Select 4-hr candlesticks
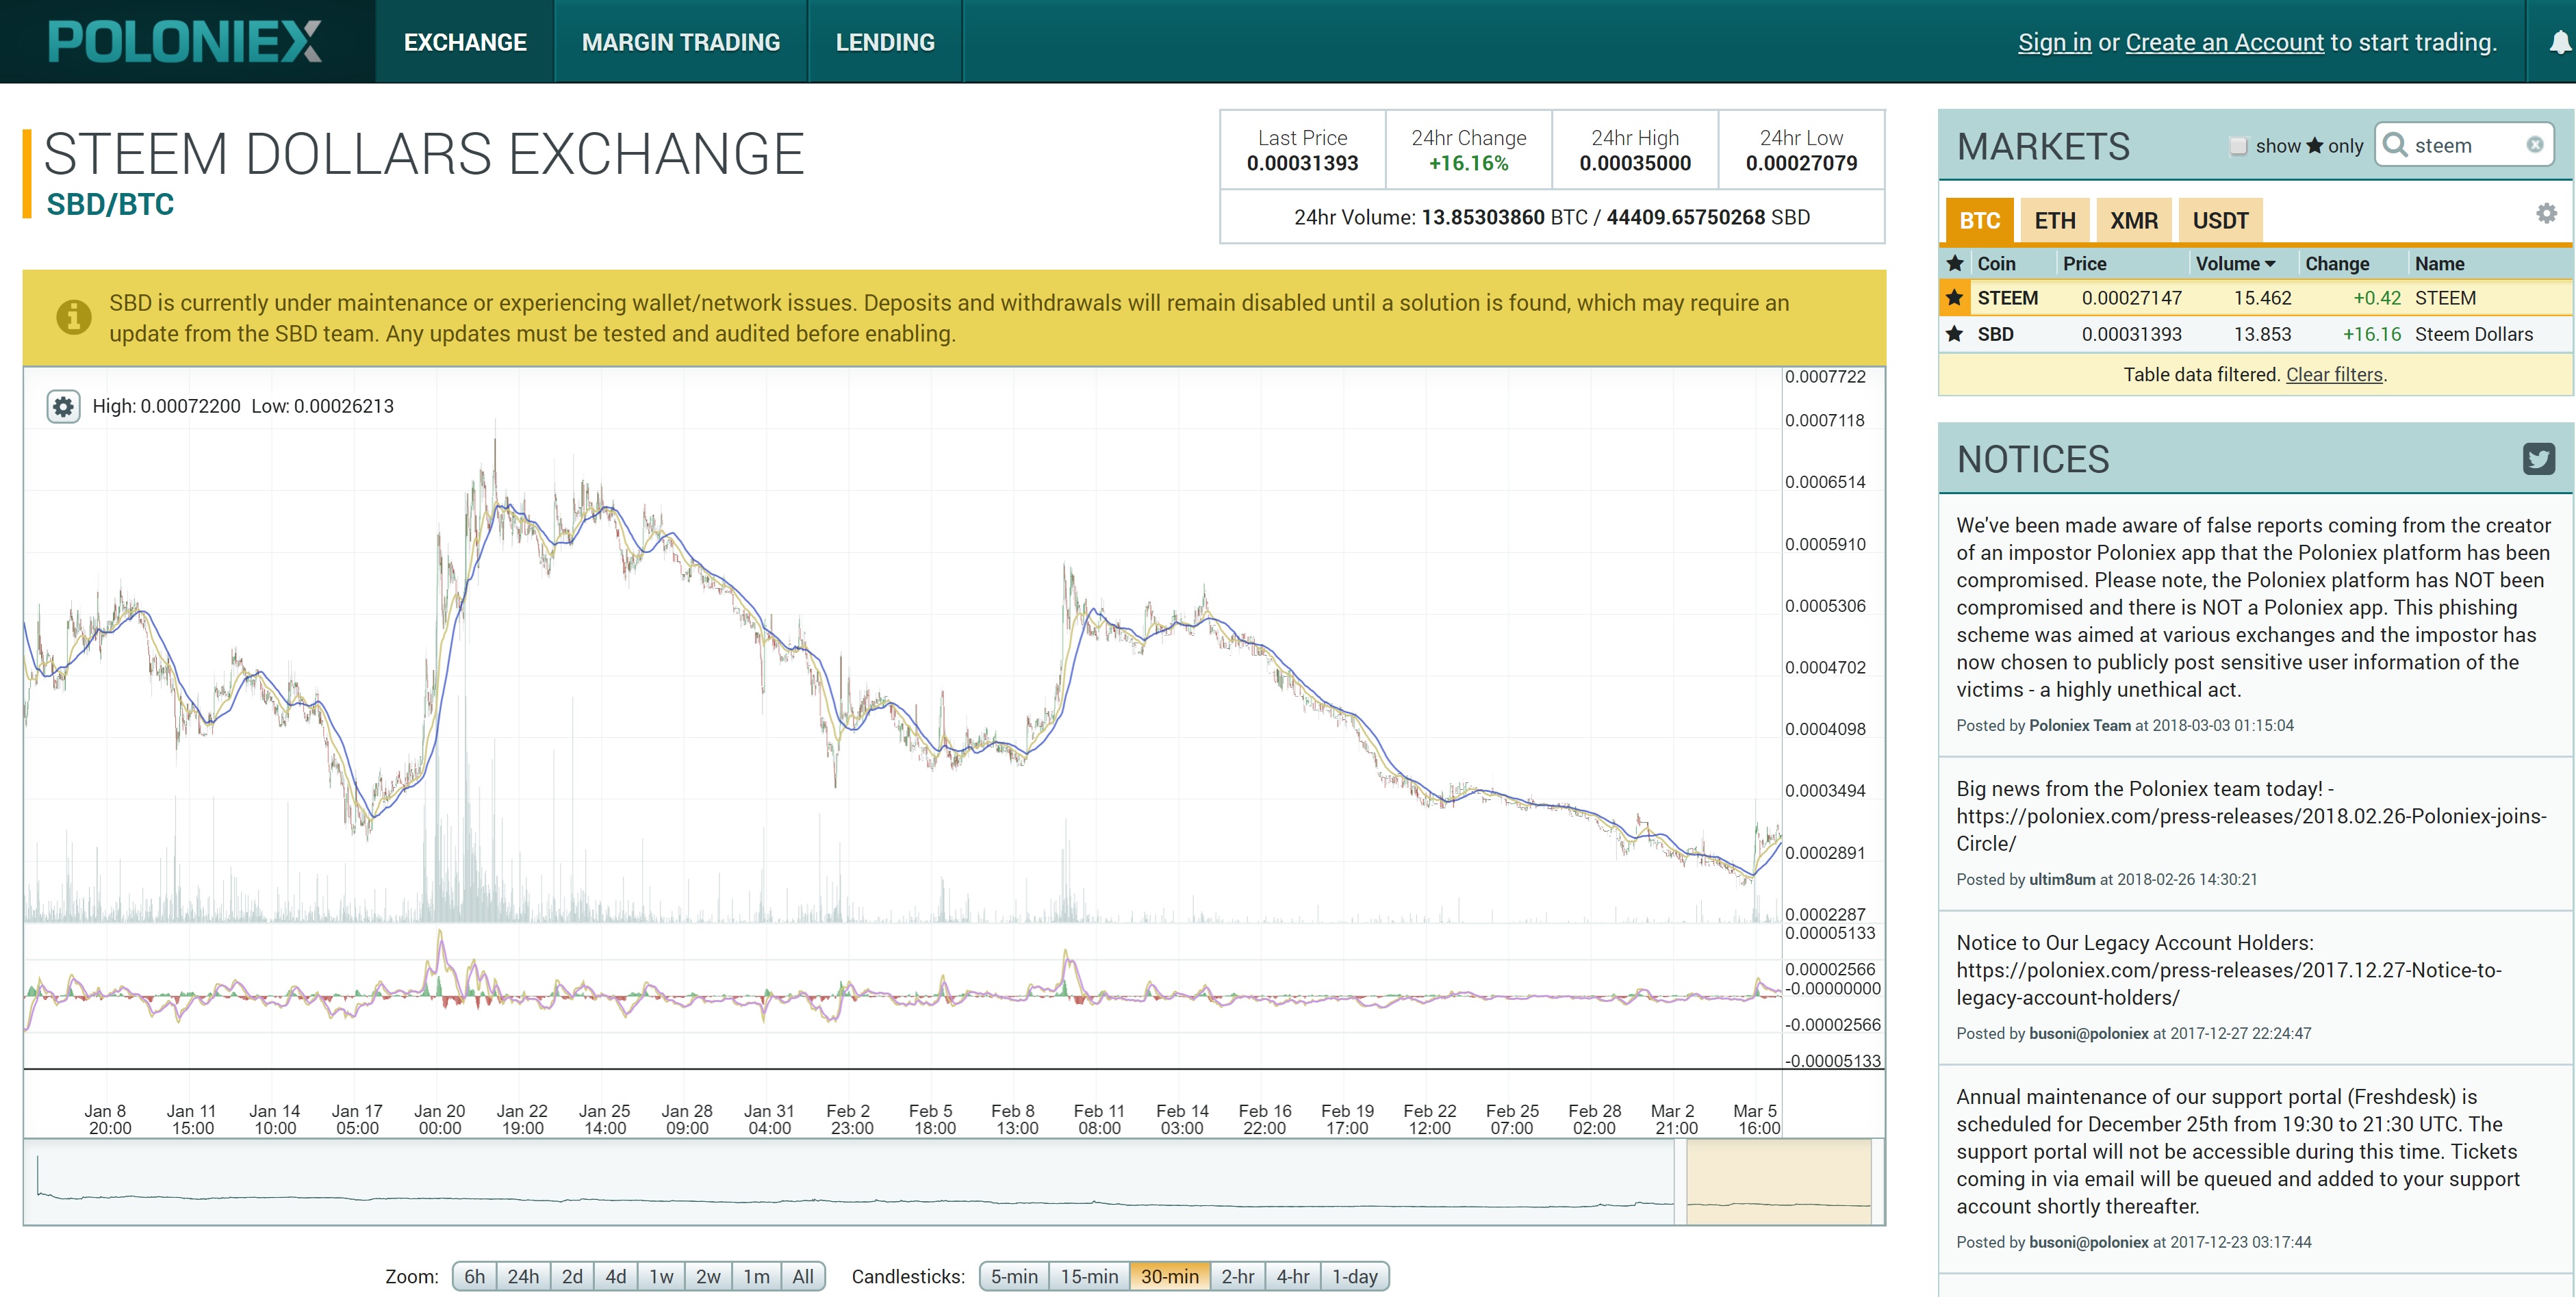The image size is (2576, 1297). point(1292,1276)
